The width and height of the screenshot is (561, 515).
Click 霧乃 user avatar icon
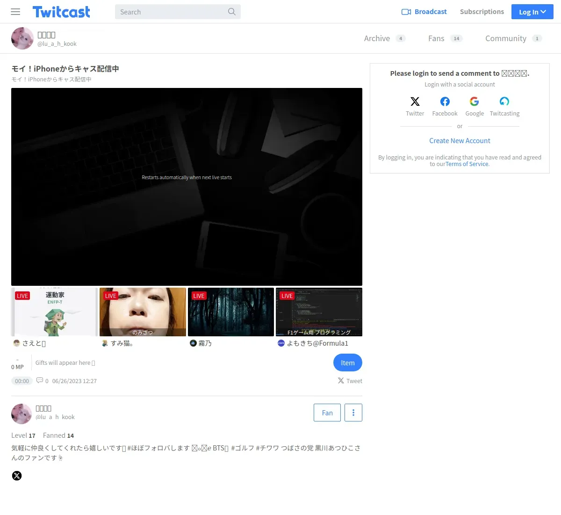click(x=193, y=343)
